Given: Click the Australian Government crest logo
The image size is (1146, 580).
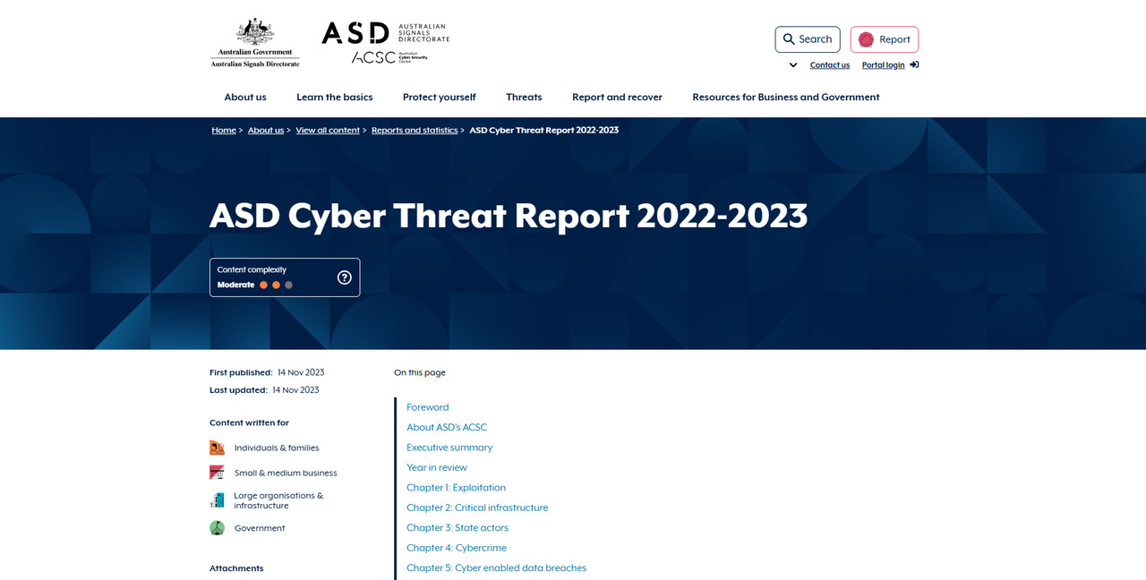Looking at the screenshot, I should (255, 43).
